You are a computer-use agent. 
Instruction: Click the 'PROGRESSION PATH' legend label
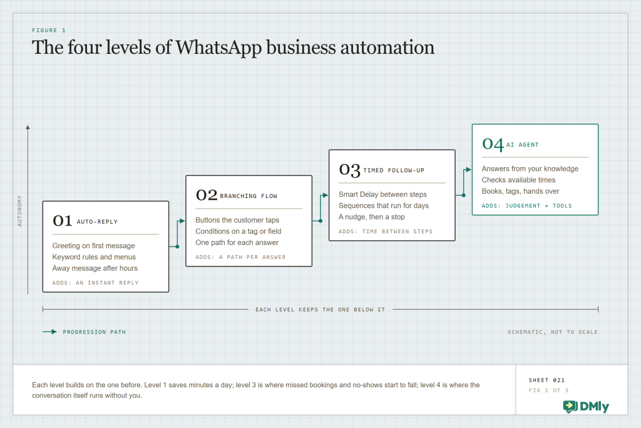(x=95, y=332)
